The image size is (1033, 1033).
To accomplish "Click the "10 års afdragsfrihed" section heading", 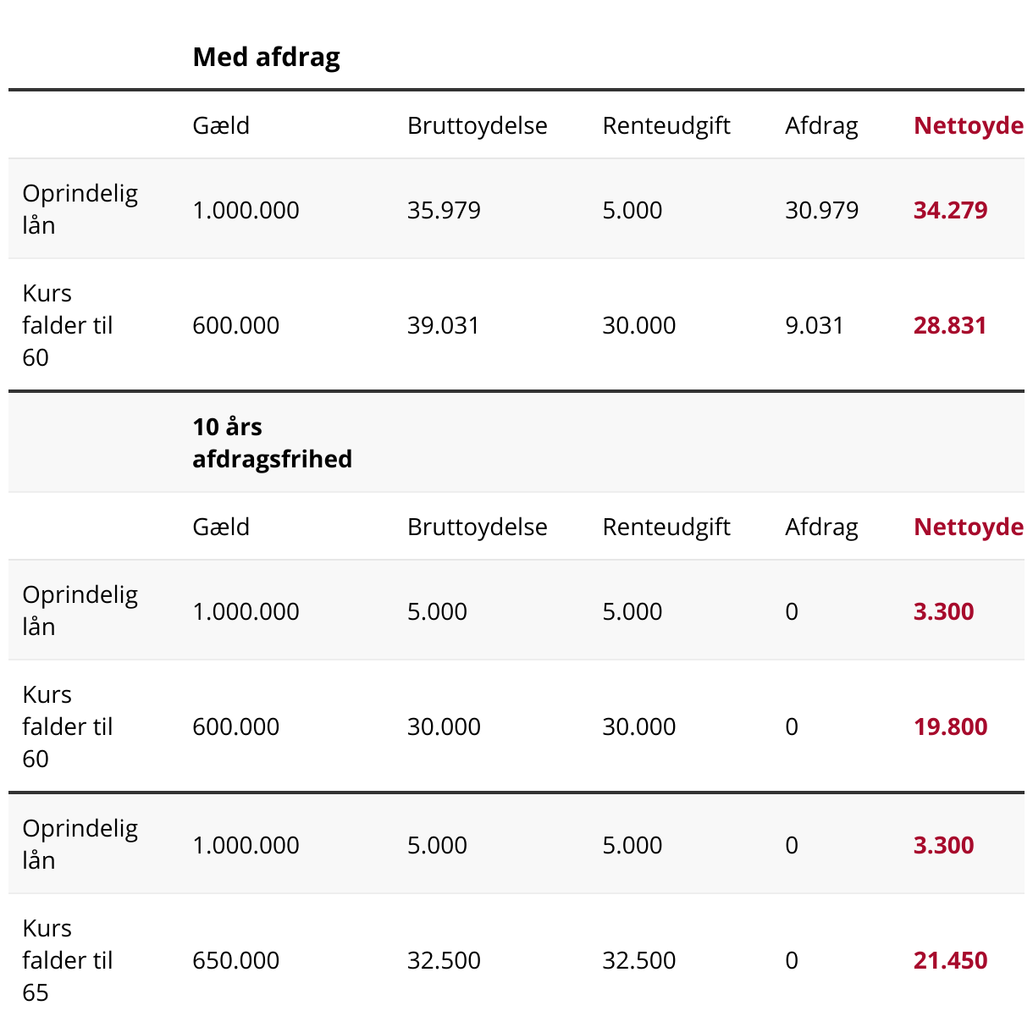I will pos(272,443).
